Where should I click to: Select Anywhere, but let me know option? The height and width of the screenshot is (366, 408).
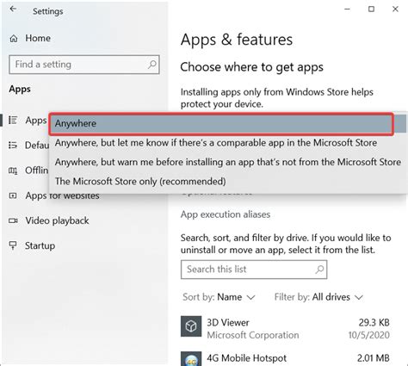click(x=216, y=143)
